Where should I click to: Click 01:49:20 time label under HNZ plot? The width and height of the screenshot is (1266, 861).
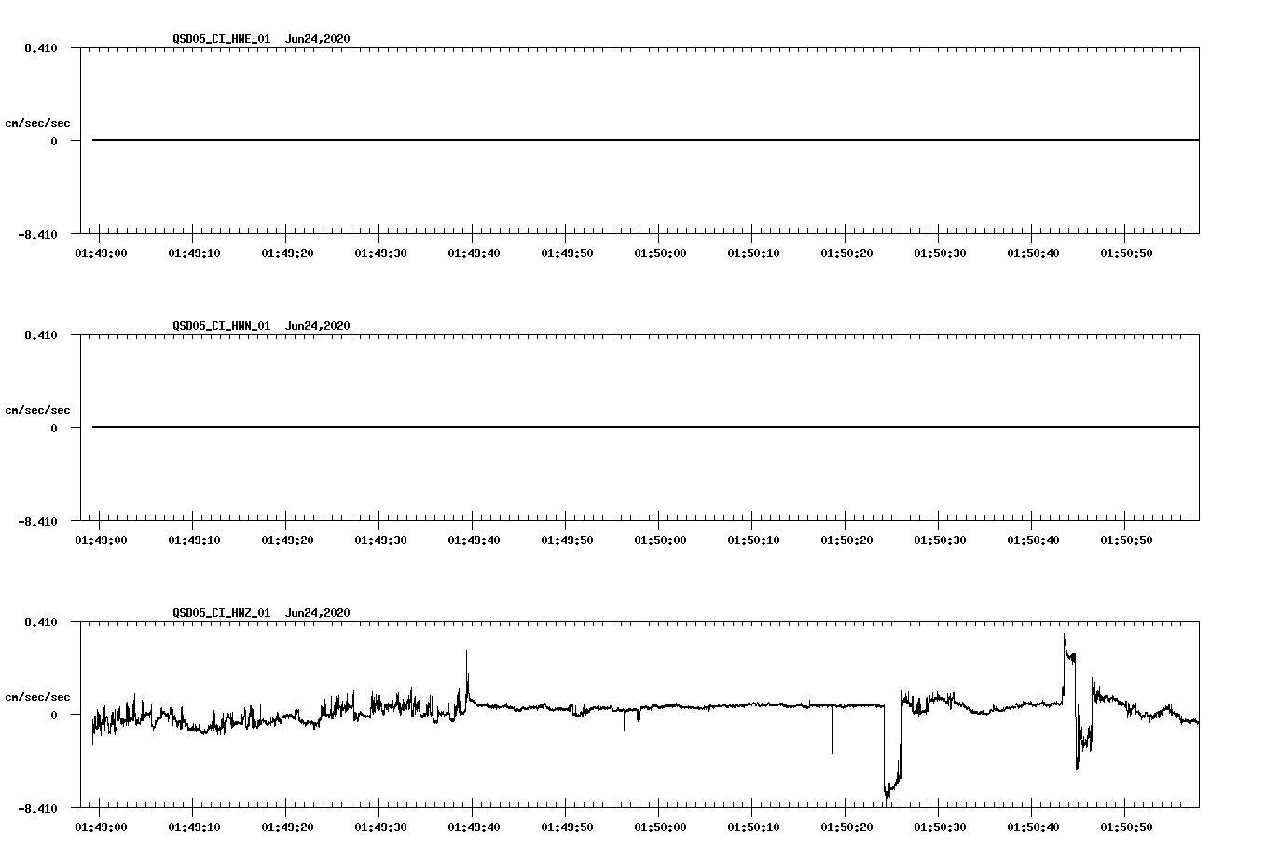tap(287, 827)
